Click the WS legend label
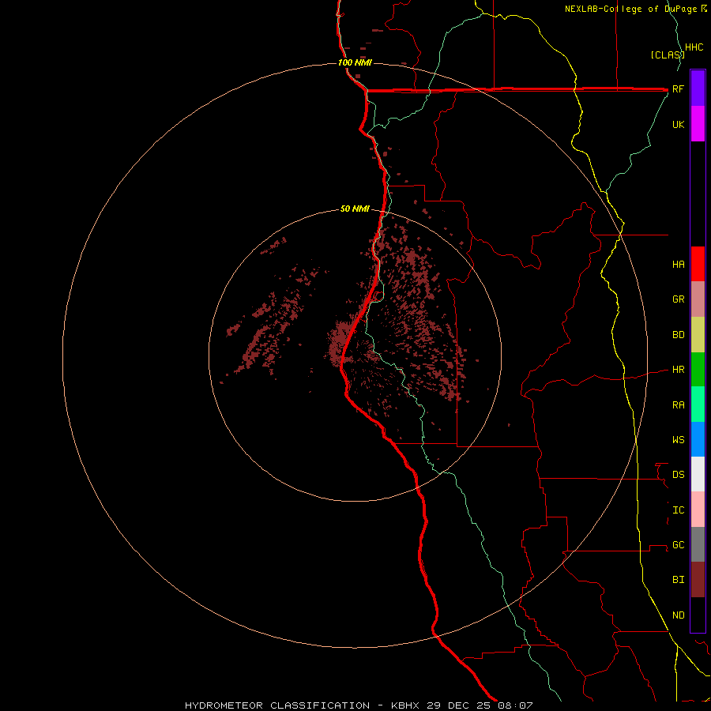Screen dimensions: 711x711 tap(678, 440)
